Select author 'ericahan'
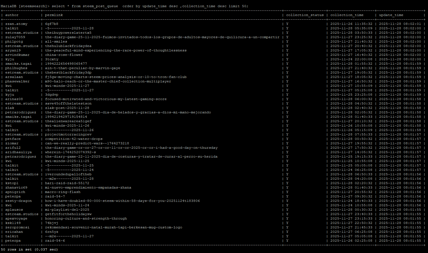 [x=14, y=232]
